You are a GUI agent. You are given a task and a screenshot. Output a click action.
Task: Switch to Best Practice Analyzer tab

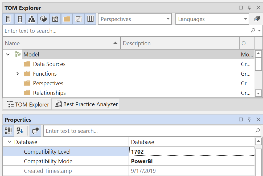click(86, 104)
